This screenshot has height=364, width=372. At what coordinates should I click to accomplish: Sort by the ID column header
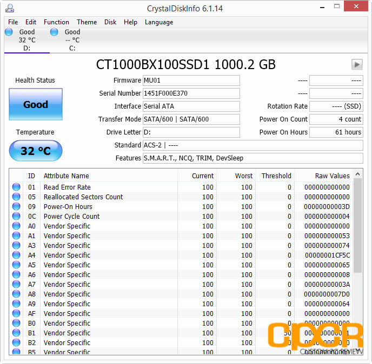[x=31, y=176]
